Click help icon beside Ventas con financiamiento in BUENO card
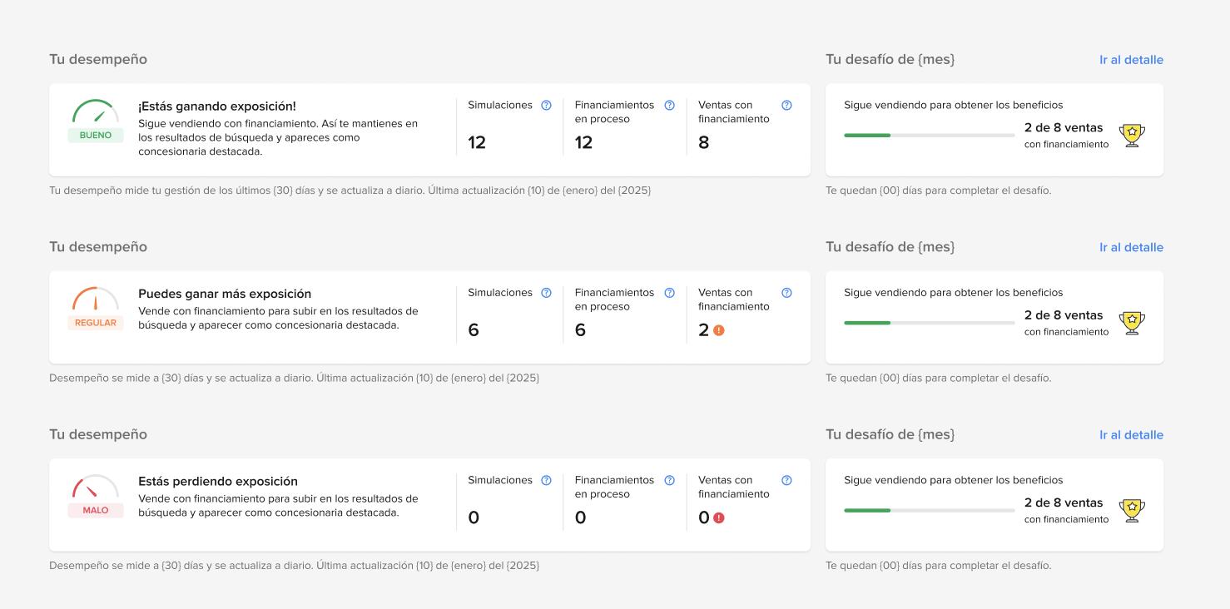The width and height of the screenshot is (1230, 609). point(786,106)
